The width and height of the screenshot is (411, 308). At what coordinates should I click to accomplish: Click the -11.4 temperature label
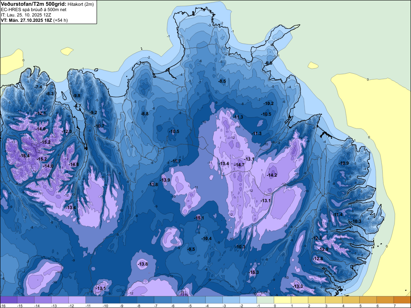click(337, 215)
